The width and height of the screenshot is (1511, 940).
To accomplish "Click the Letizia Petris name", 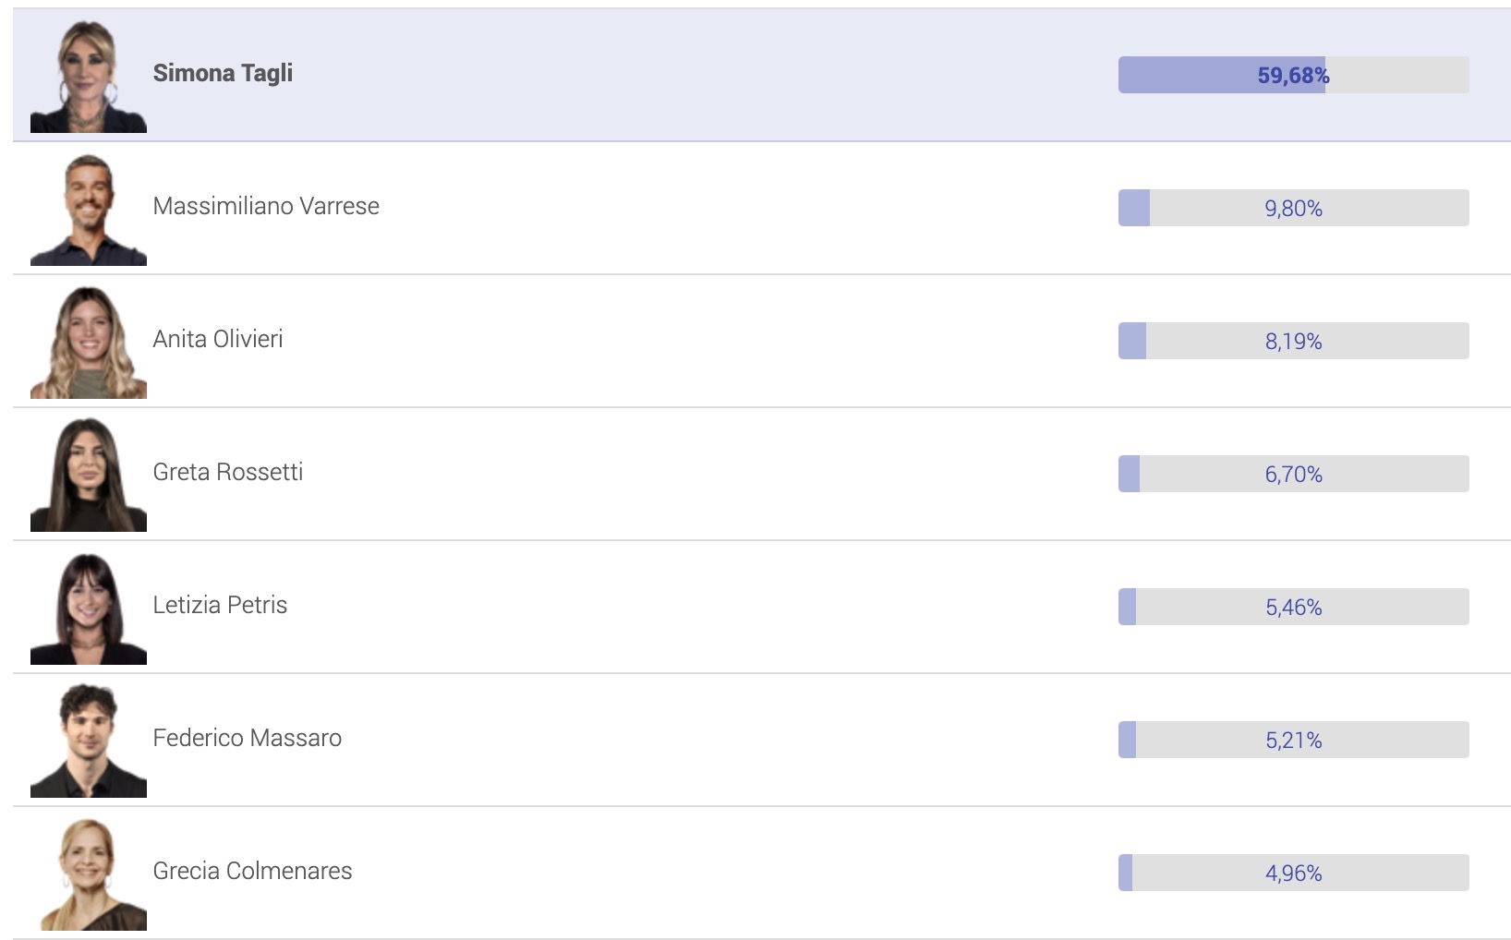I will (220, 605).
